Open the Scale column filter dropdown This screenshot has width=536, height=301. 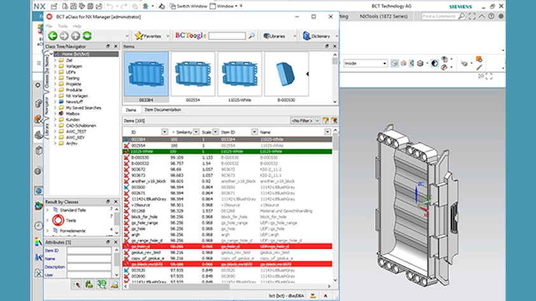coord(216,132)
